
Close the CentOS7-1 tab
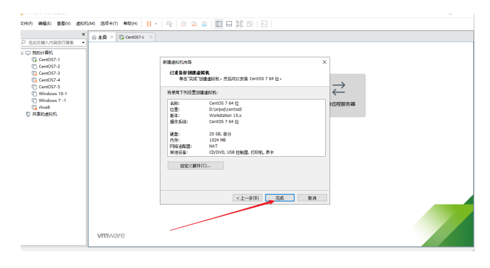click(x=151, y=37)
